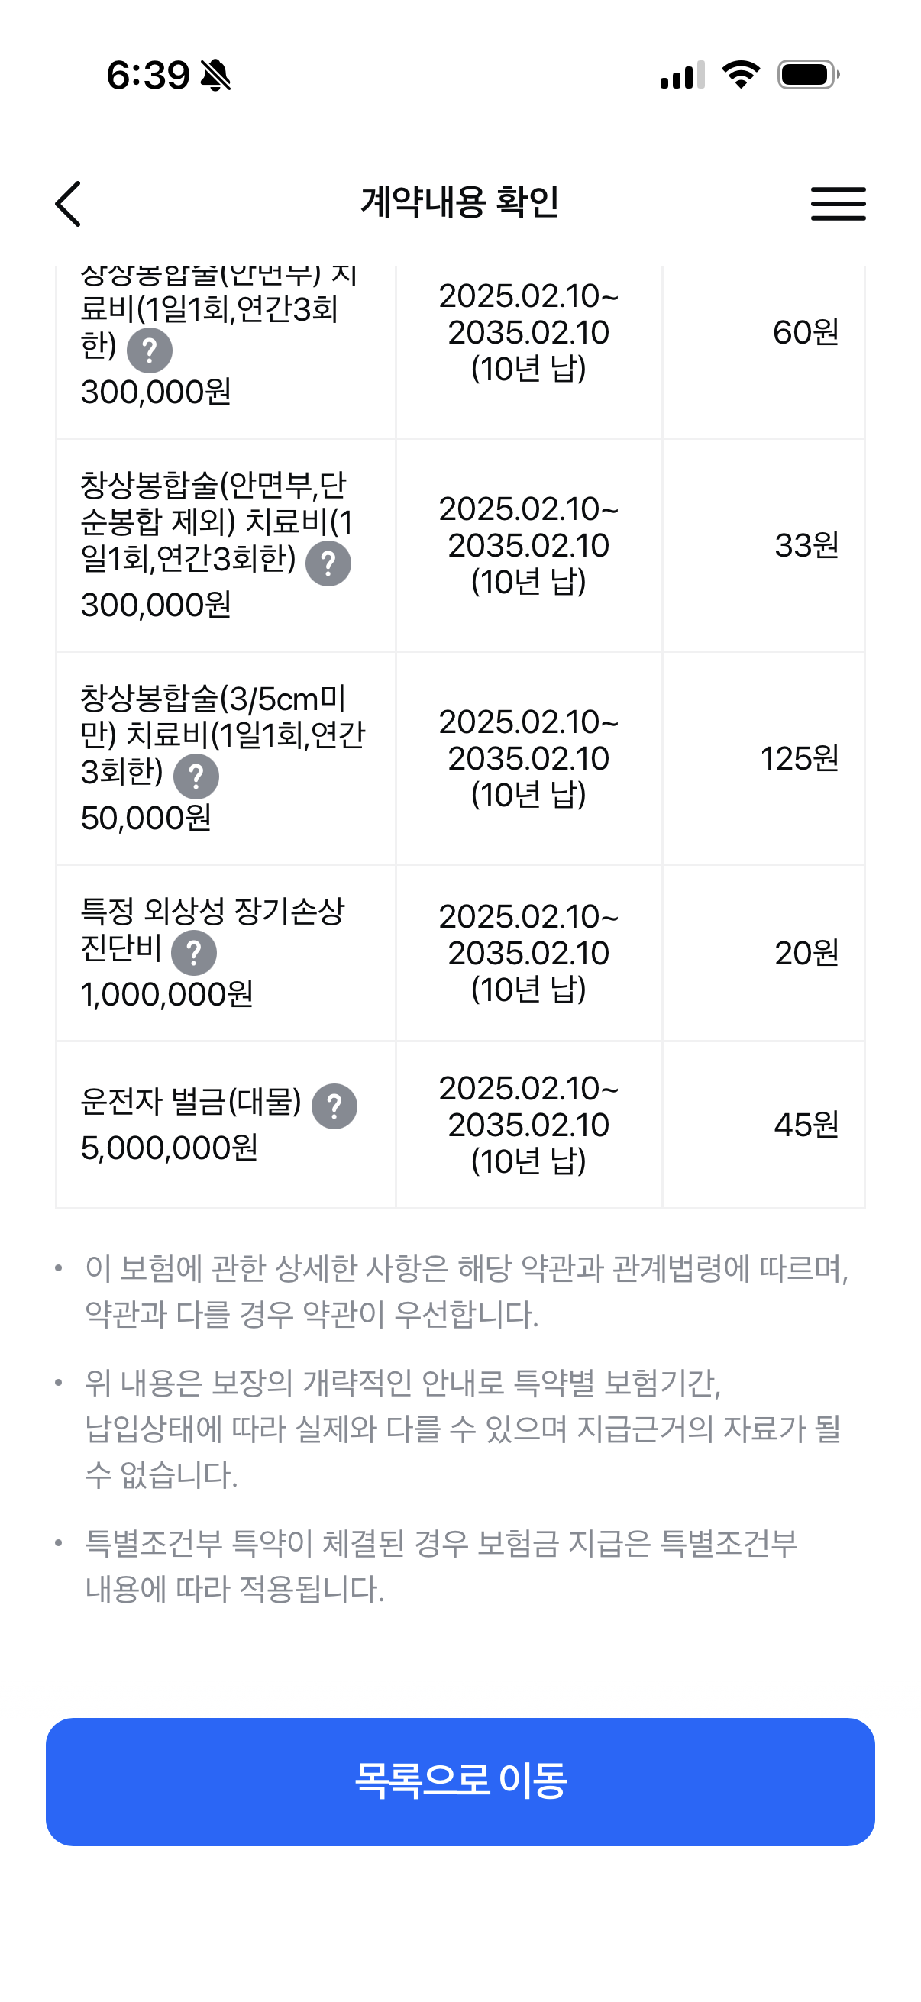Open help for 운전자 벌금(대물)
This screenshot has width=921, height=2002.
coord(334,1106)
